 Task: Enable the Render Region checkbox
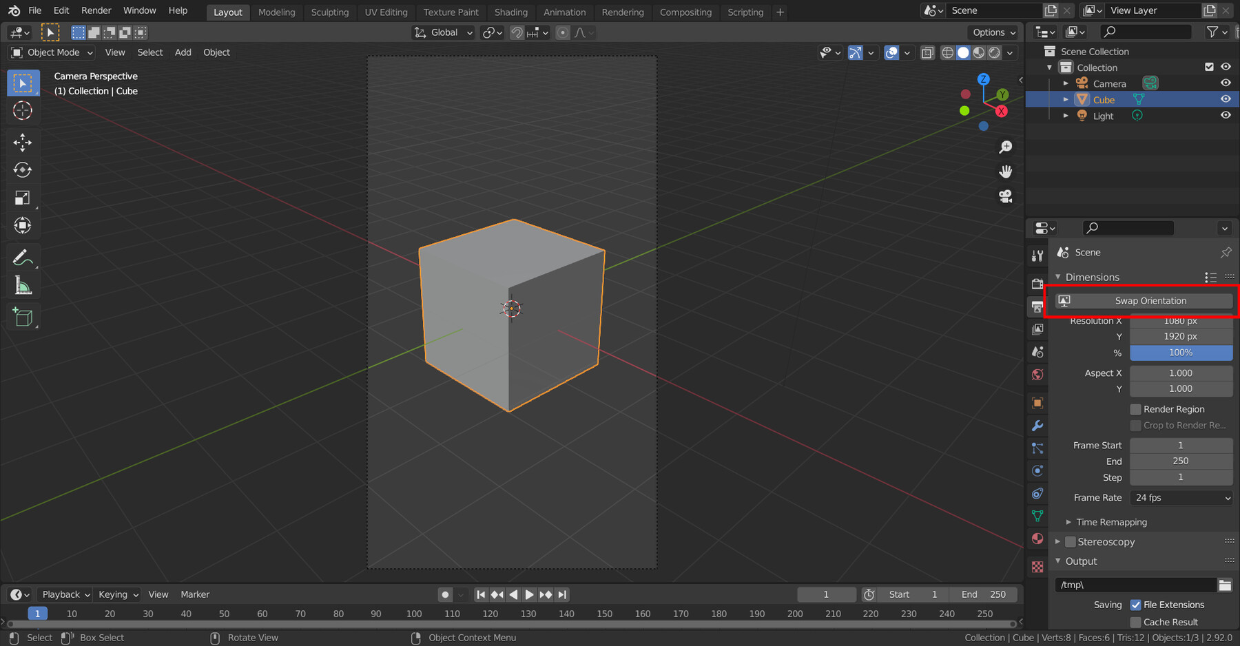[x=1135, y=408]
